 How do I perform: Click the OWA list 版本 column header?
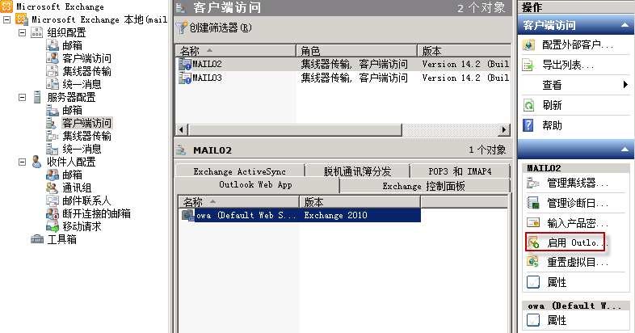(360, 202)
